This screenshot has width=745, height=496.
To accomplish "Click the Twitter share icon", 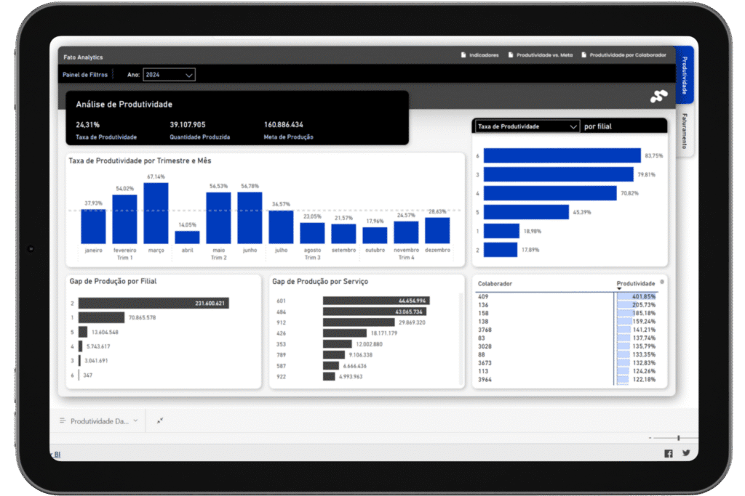I will point(685,452).
